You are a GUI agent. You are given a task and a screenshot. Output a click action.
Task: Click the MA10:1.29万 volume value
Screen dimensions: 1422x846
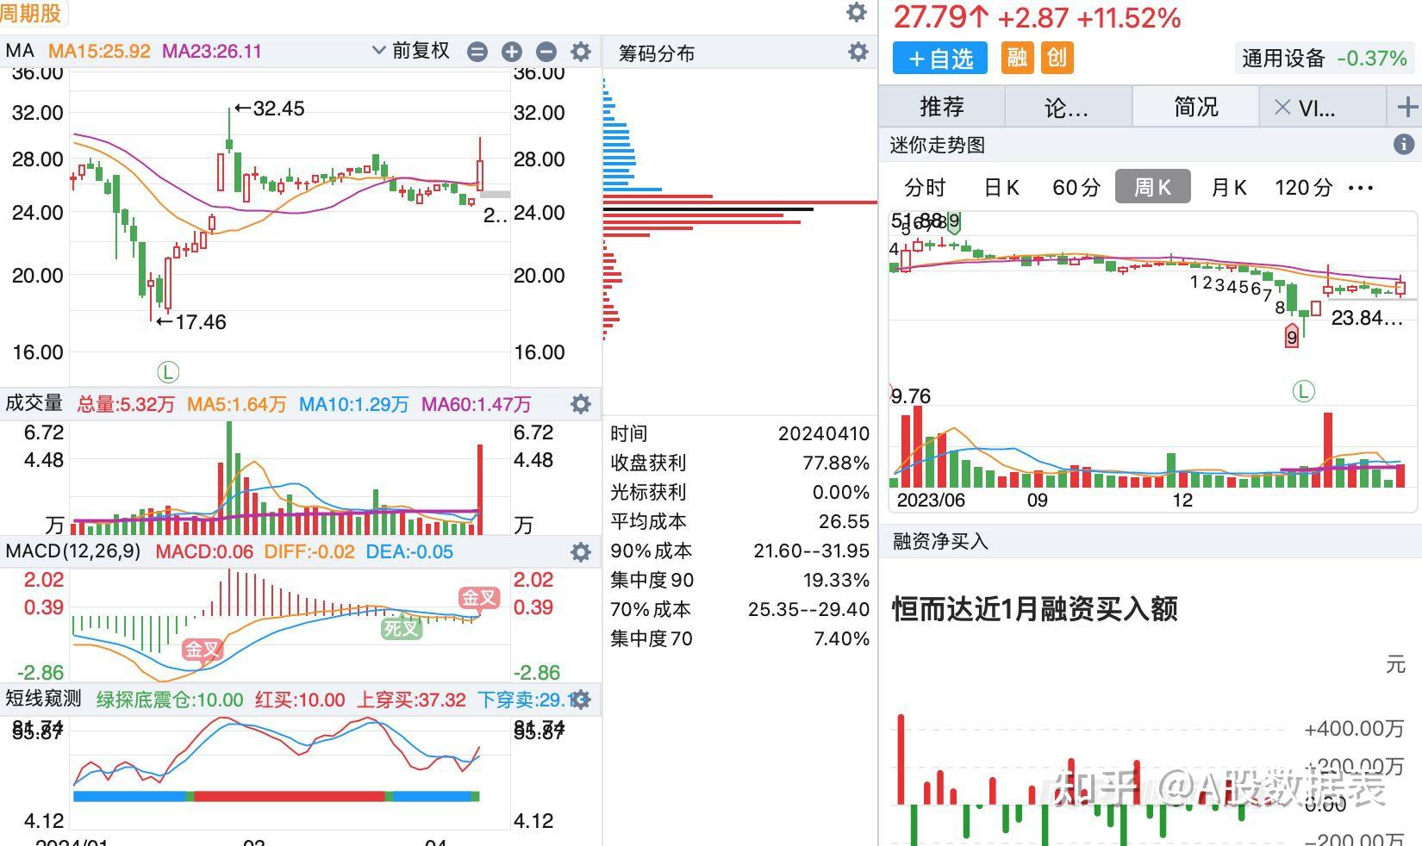[x=354, y=404]
